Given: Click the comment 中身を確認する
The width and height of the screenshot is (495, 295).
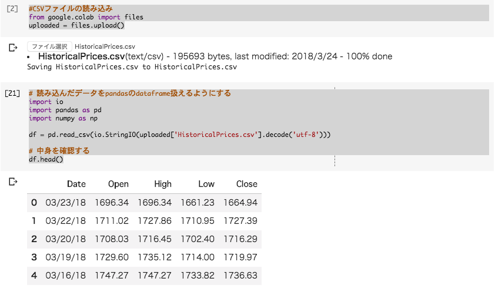Looking at the screenshot, I should point(59,150).
